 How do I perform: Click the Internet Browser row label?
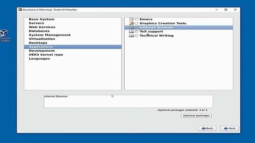157,27
